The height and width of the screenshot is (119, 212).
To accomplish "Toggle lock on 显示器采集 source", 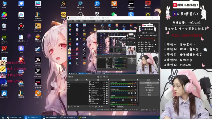I will pyautogui.click(x=107, y=103).
